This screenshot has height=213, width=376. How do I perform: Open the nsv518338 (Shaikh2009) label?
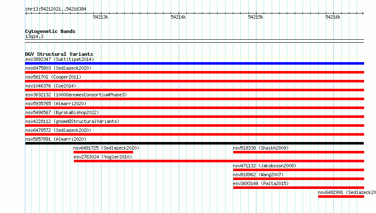pos(261,148)
